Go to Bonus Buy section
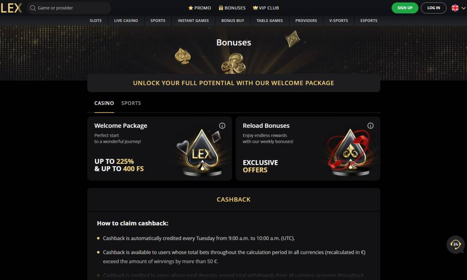The image size is (467, 280). [x=233, y=21]
